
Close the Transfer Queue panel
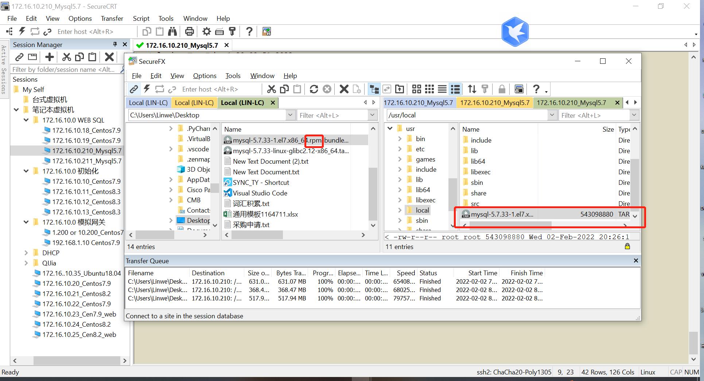point(636,260)
